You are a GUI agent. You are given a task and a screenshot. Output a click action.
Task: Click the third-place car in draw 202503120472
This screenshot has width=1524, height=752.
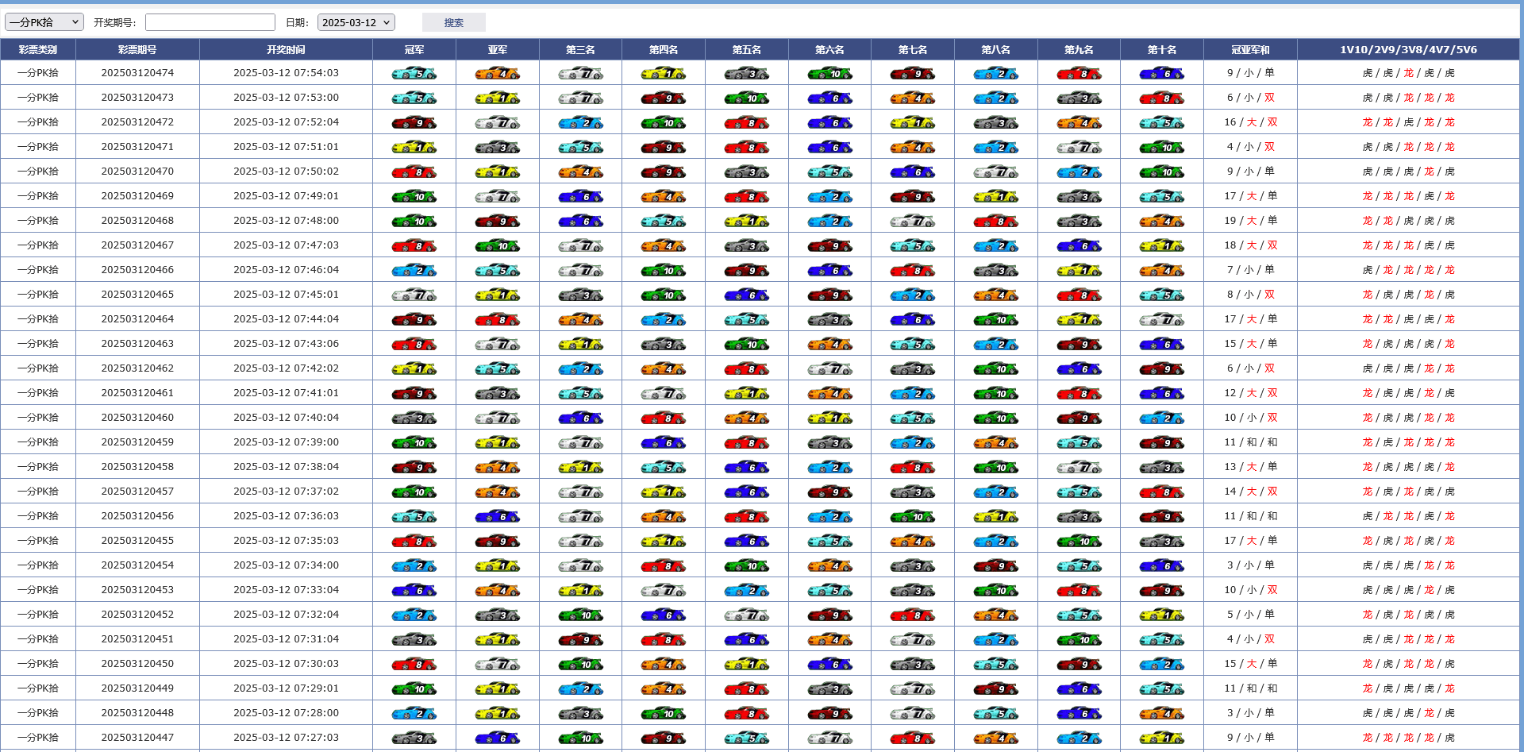[580, 123]
